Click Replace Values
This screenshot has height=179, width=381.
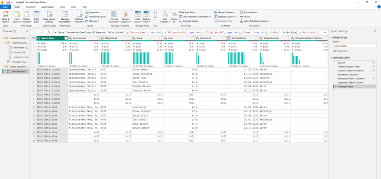point(189,21)
